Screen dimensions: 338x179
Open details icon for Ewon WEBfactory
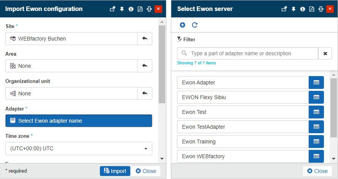click(x=316, y=156)
